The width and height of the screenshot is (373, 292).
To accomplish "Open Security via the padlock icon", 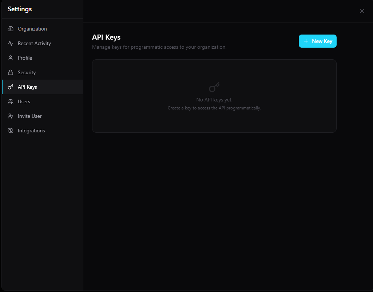I will tap(11, 72).
